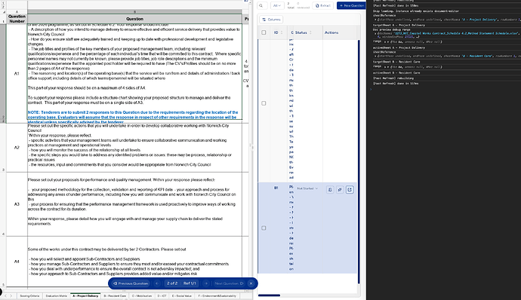Viewport: 521px width, 300px height.
Task: Switch to the Scoring Criteria sheet tab
Action: (x=29, y=295)
